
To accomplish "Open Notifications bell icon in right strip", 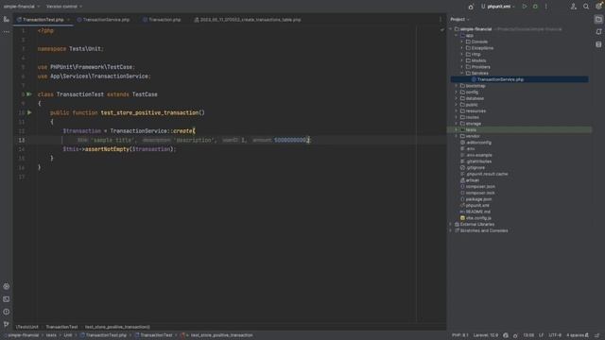I will (598, 32).
